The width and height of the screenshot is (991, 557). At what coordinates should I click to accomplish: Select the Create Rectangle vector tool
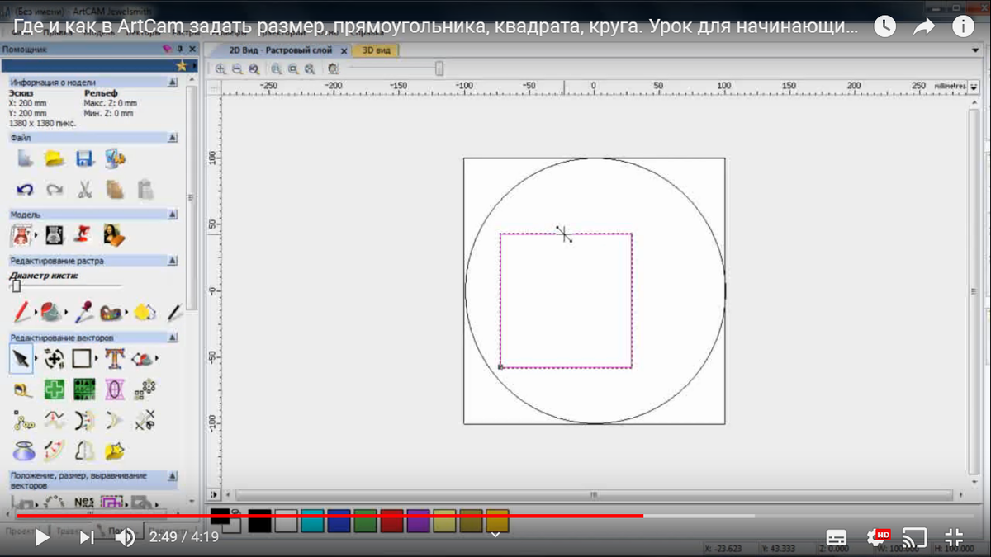81,358
